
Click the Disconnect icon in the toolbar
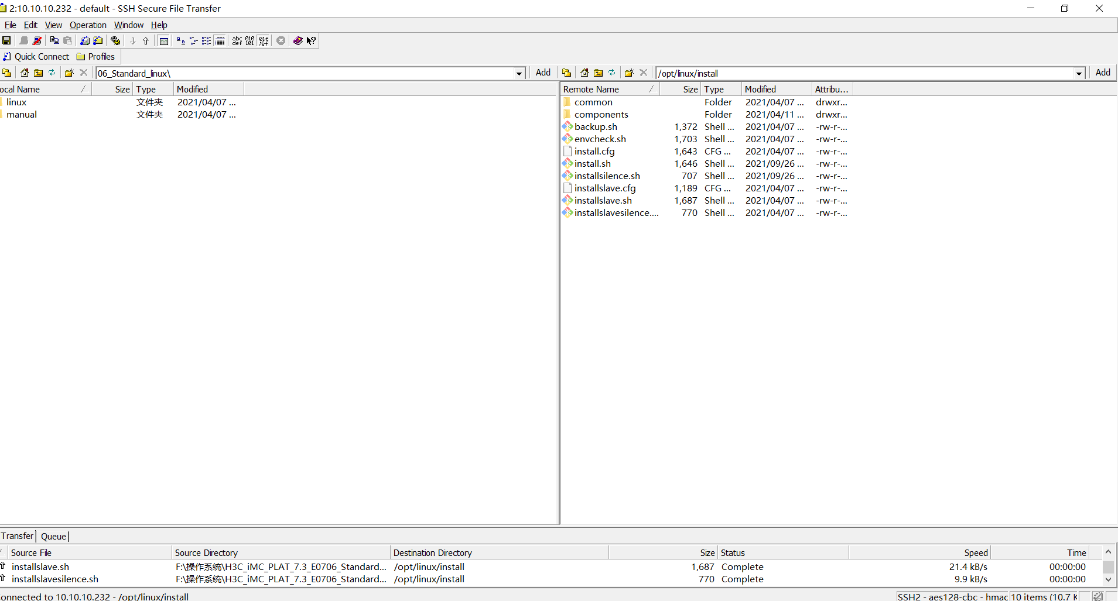(x=37, y=40)
